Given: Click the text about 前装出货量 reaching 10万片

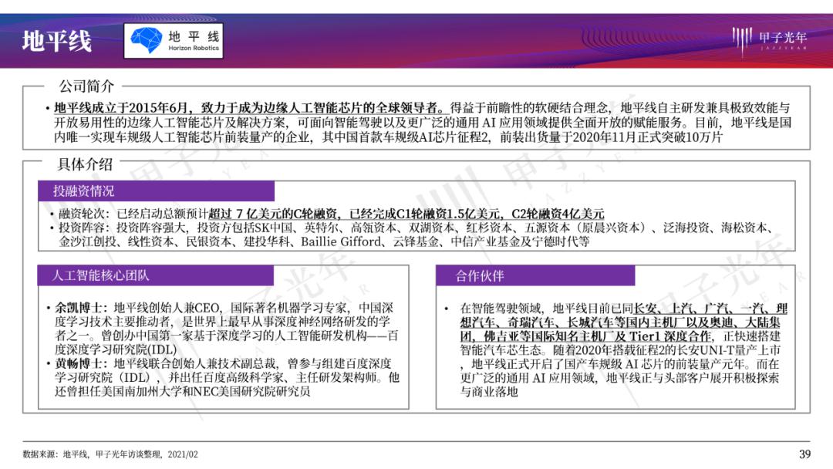Looking at the screenshot, I should click(612, 137).
